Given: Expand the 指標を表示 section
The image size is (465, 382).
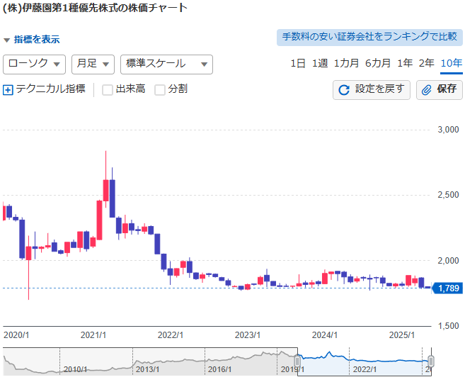Looking at the screenshot, I should [32, 40].
